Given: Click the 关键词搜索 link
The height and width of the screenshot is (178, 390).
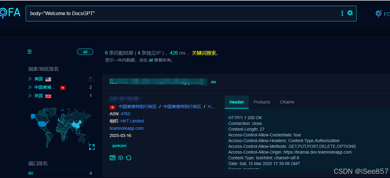Looking at the screenshot, I should (x=204, y=53).
